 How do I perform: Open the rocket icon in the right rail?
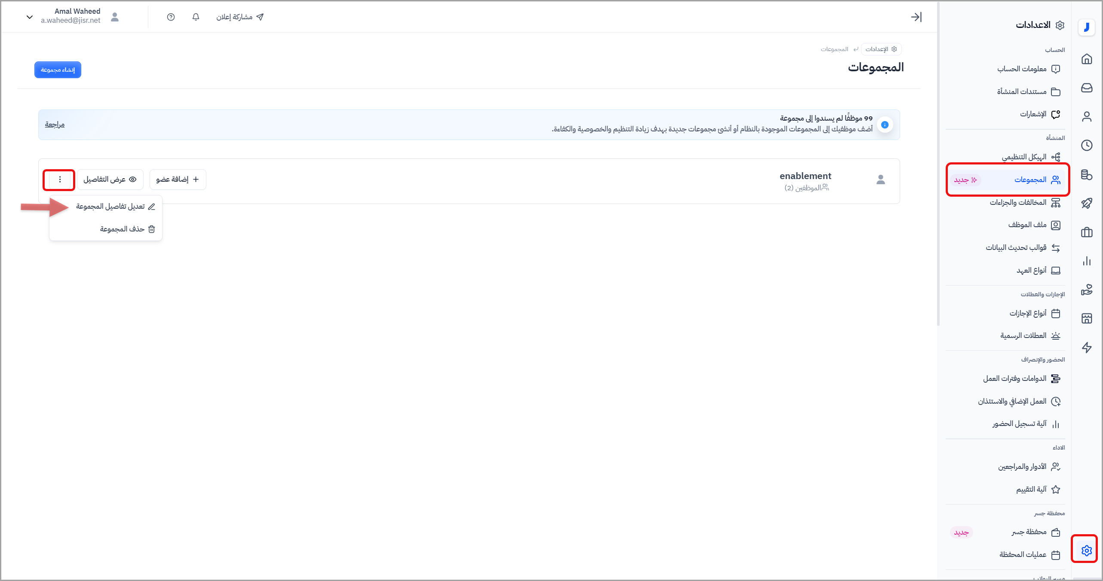pos(1086,203)
